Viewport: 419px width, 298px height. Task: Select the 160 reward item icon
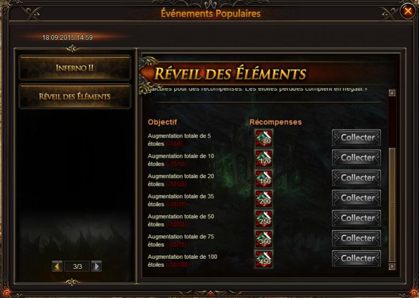[x=264, y=178]
